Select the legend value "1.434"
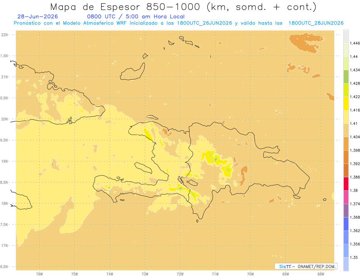Viewport: 360px width, 278px height. click(x=355, y=70)
